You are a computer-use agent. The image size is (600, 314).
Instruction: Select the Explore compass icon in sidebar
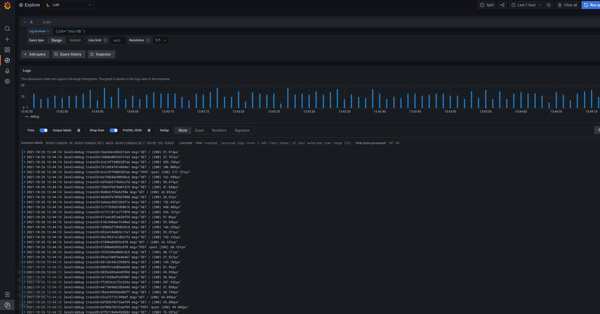point(7,60)
